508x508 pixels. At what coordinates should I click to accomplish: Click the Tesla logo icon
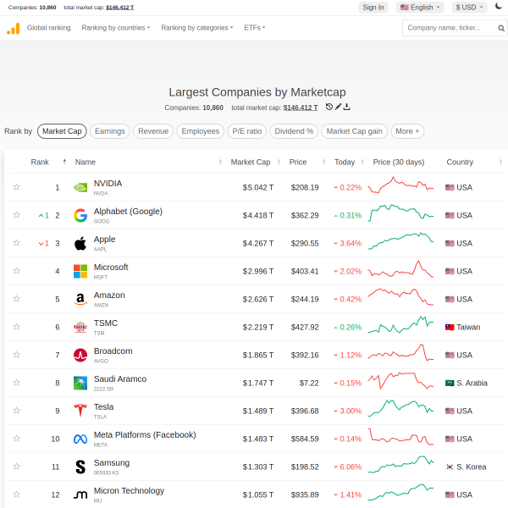pyautogui.click(x=80, y=411)
